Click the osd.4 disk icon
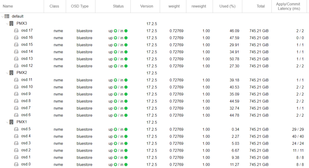Viewport: 309px width, 168px height. [x=16, y=136]
